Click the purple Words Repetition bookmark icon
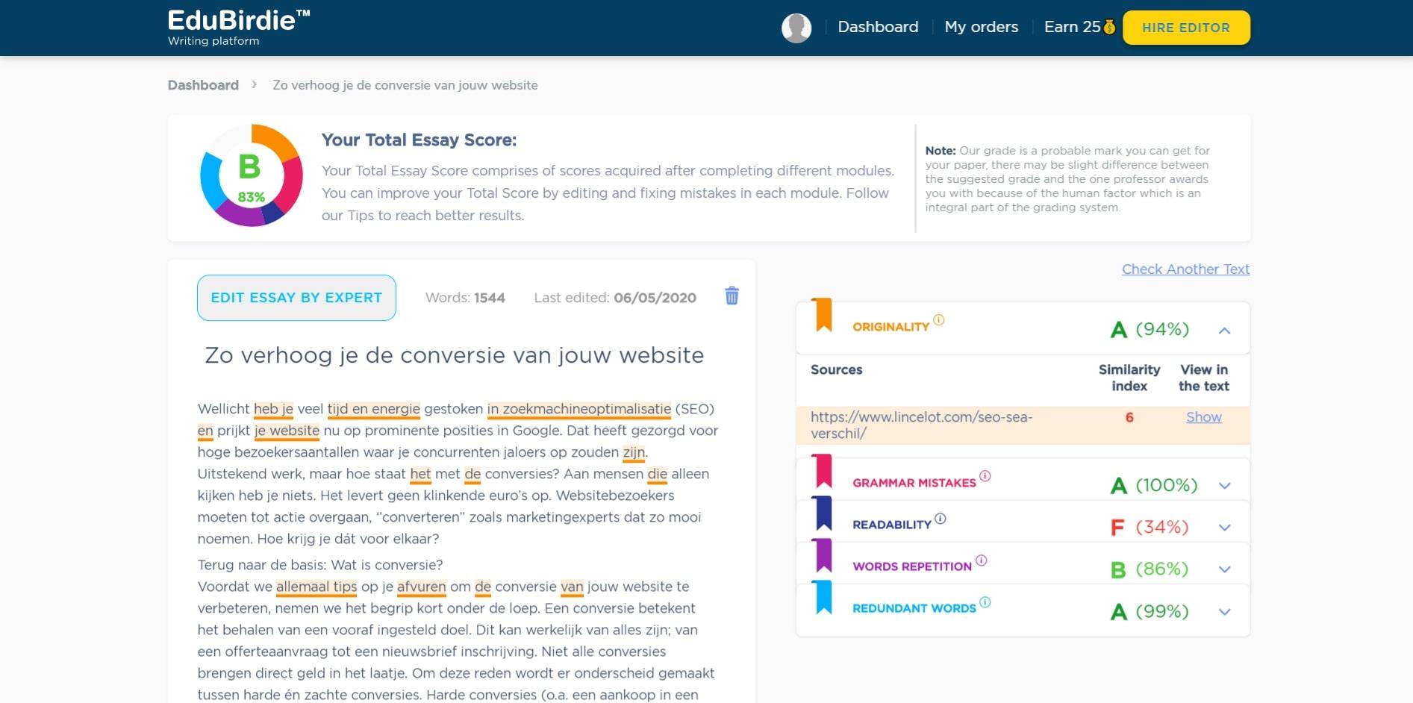The image size is (1413, 703). coord(823,554)
